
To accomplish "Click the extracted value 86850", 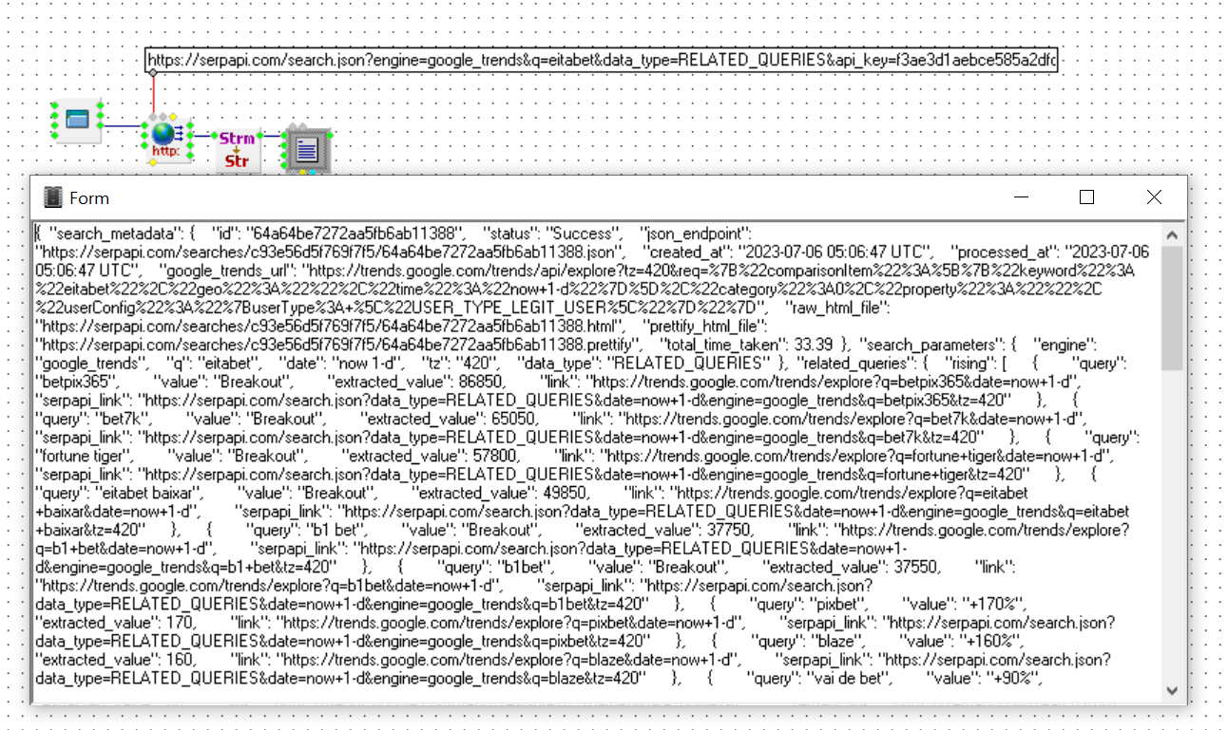I will pos(482,381).
